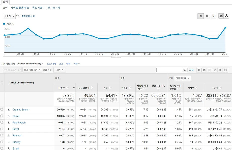Switch to motion chart view
This screenshot has height=150, width=232.
(x=226, y=16)
